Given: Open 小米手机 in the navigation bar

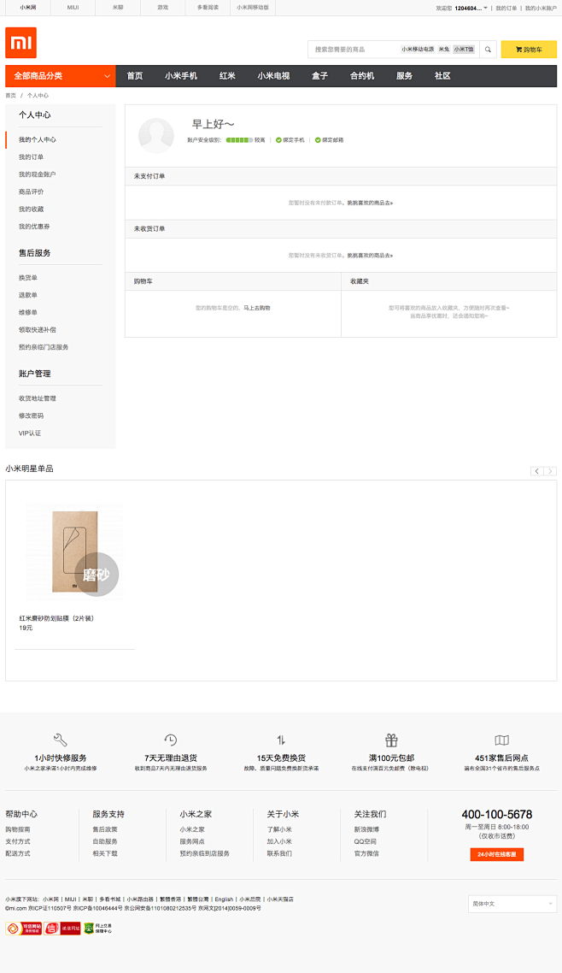Looking at the screenshot, I should coord(181,76).
